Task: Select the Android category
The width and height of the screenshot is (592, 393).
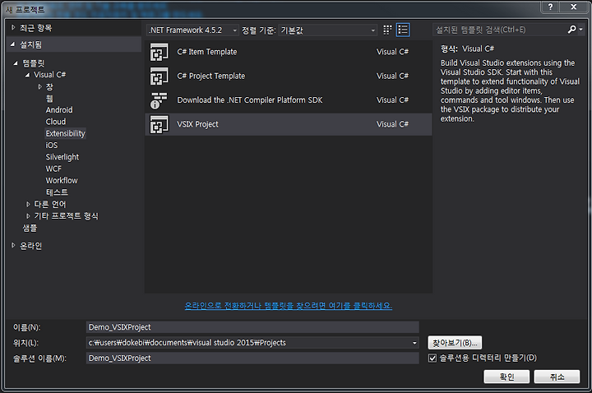Action: 59,110
